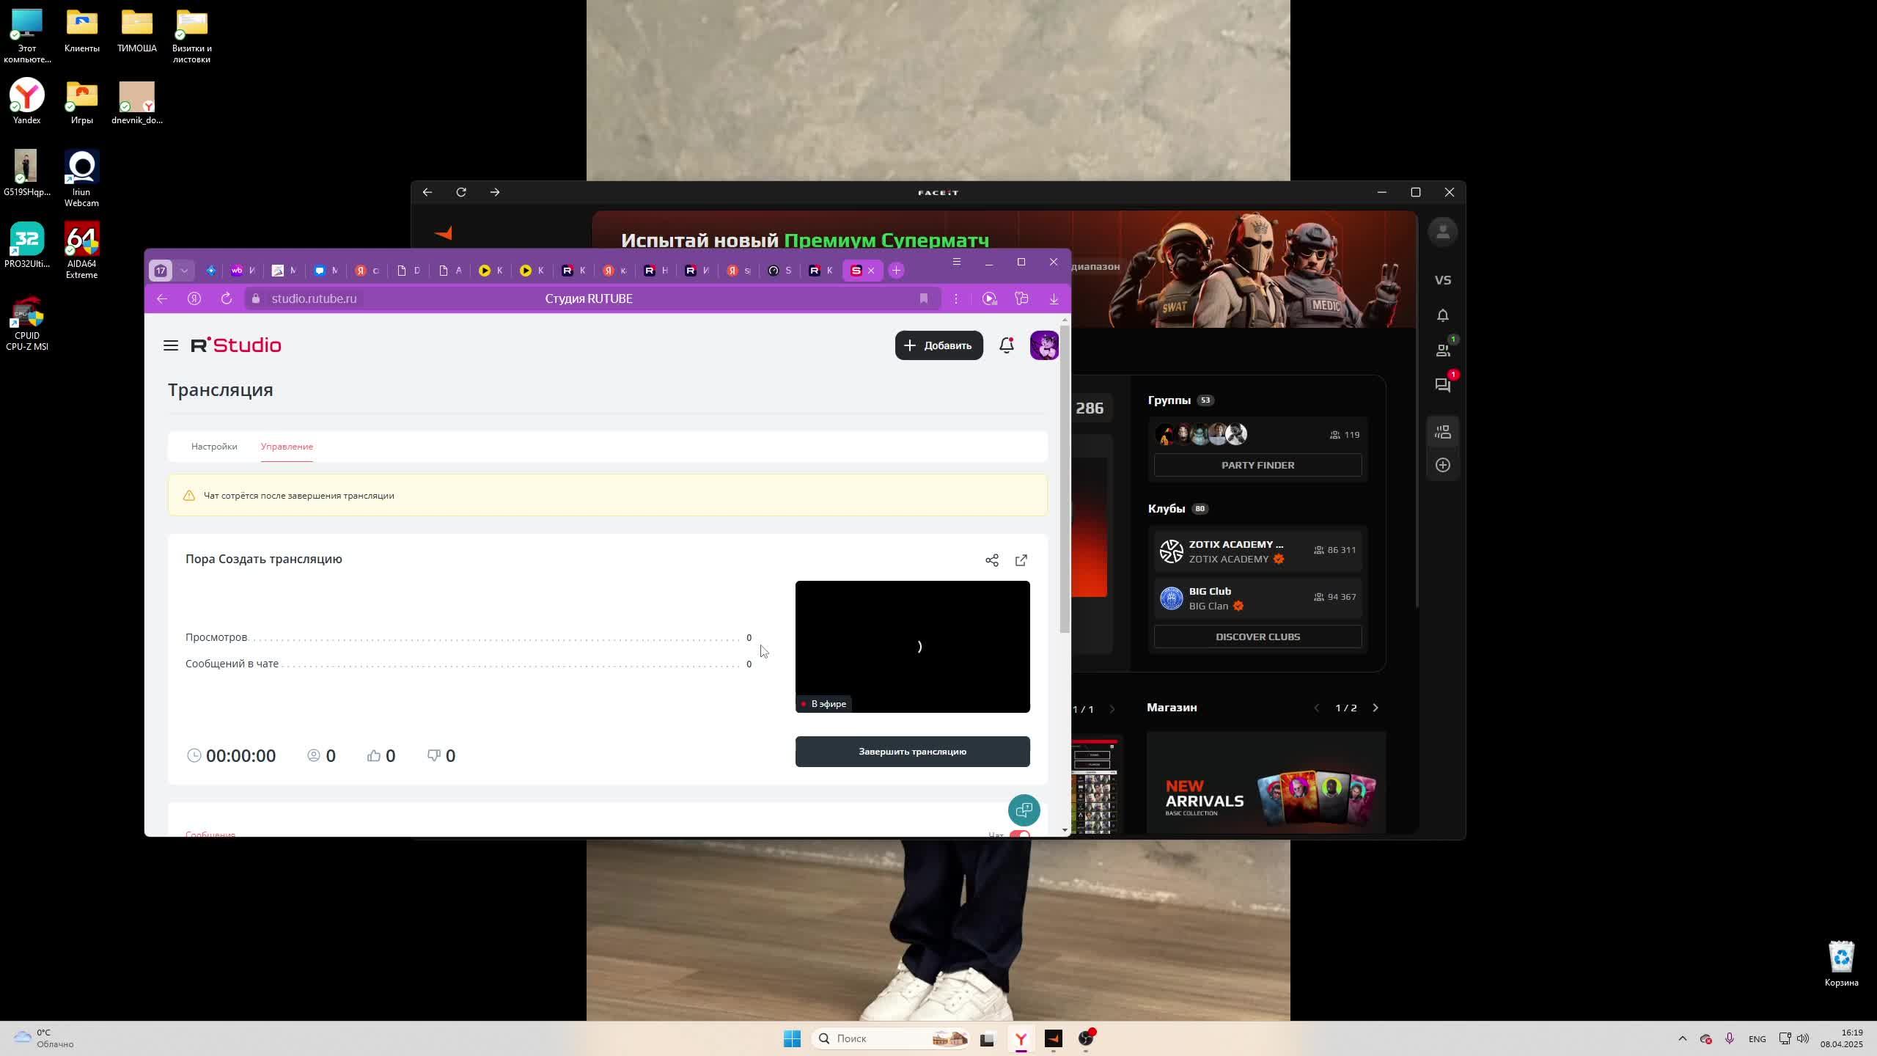Open the user profile avatar in Studio
The width and height of the screenshot is (1877, 1056).
pos(1044,345)
